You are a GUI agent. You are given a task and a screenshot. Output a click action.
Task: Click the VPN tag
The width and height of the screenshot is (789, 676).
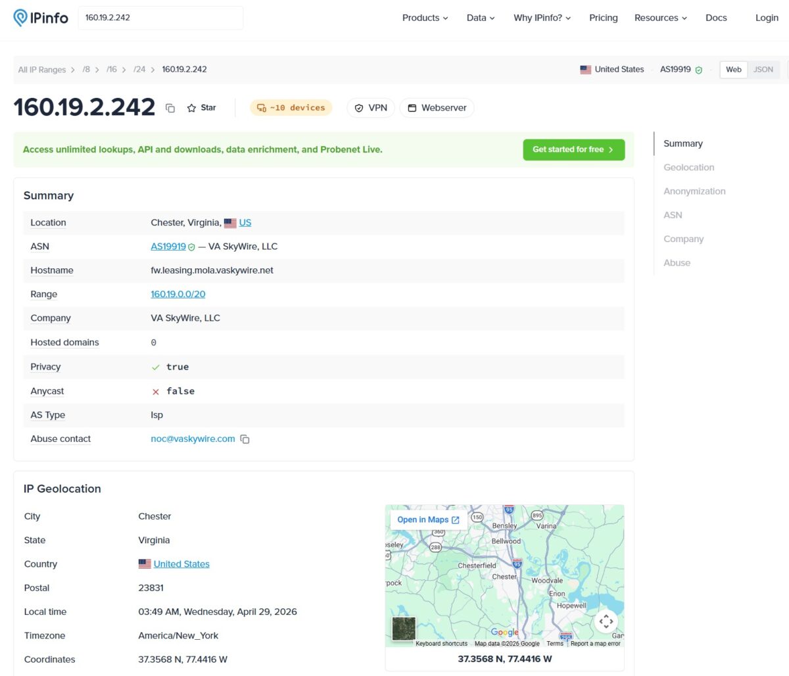371,108
